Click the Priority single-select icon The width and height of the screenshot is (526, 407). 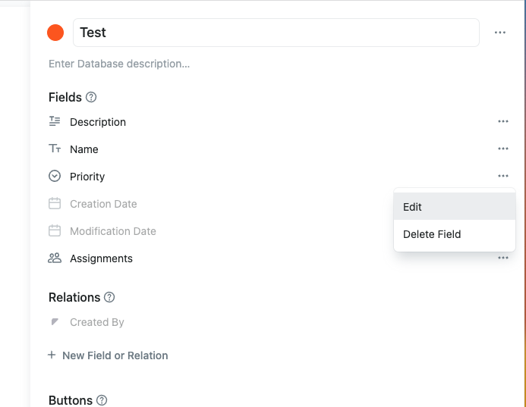point(55,177)
